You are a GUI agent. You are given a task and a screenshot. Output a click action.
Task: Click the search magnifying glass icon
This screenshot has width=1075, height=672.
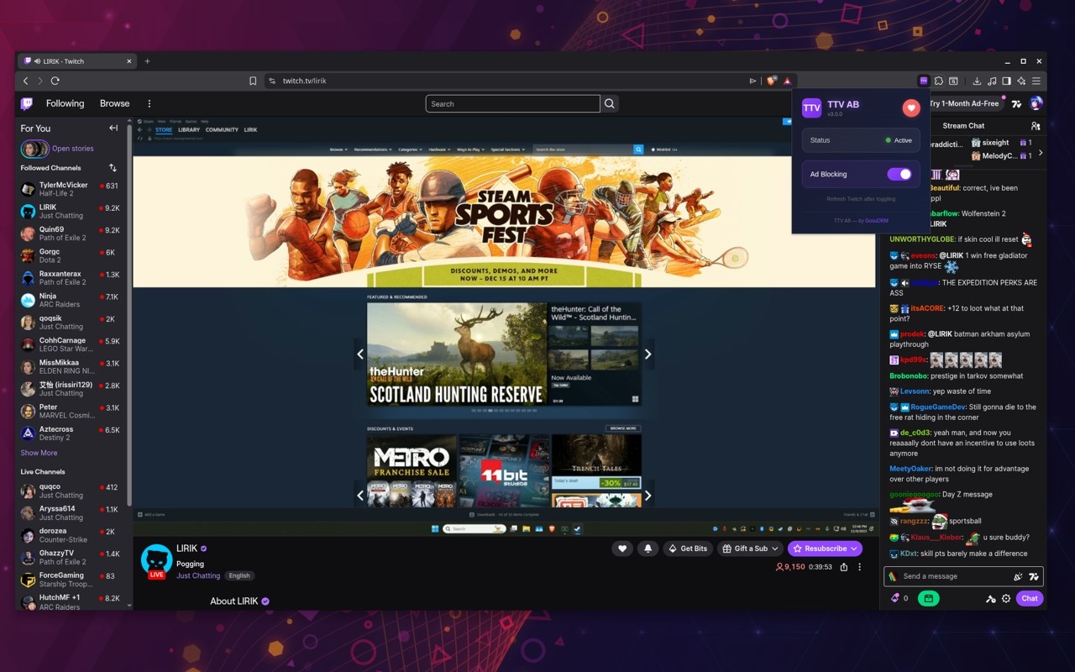tap(609, 103)
